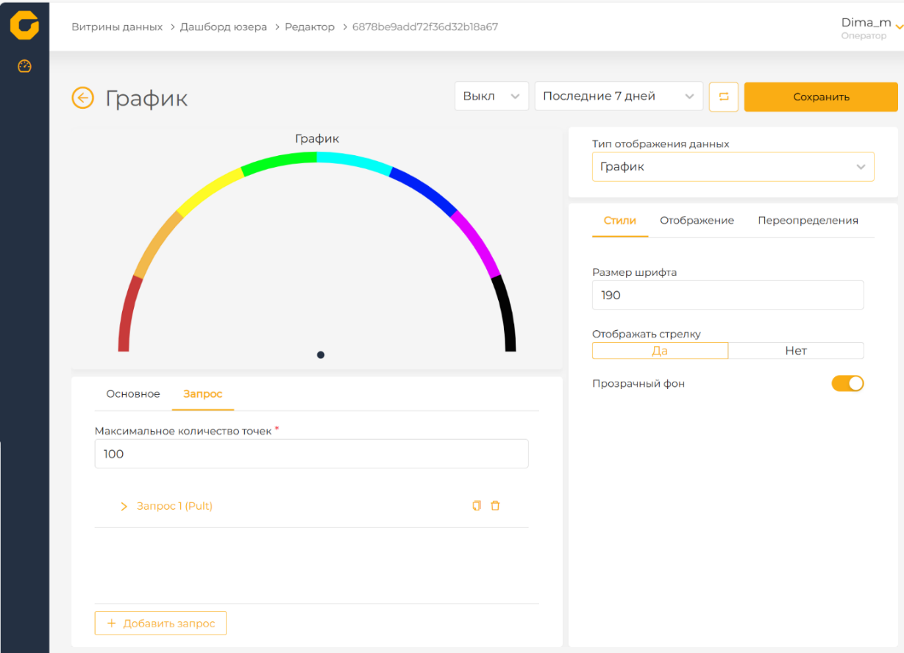Click the Максимальное количество точек field
The height and width of the screenshot is (653, 904).
click(x=311, y=454)
